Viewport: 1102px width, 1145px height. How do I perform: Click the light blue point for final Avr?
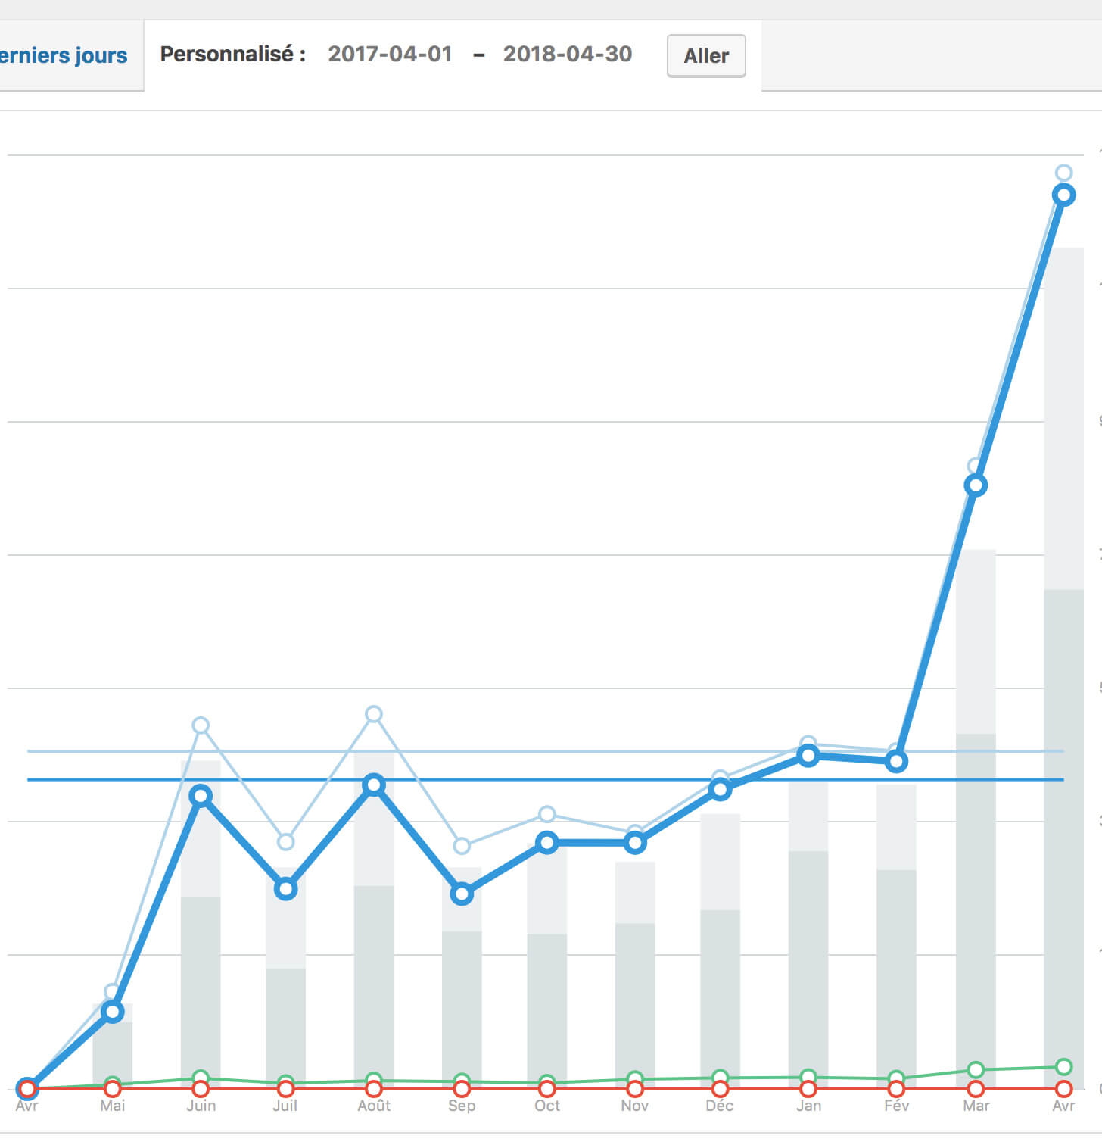click(x=1063, y=173)
